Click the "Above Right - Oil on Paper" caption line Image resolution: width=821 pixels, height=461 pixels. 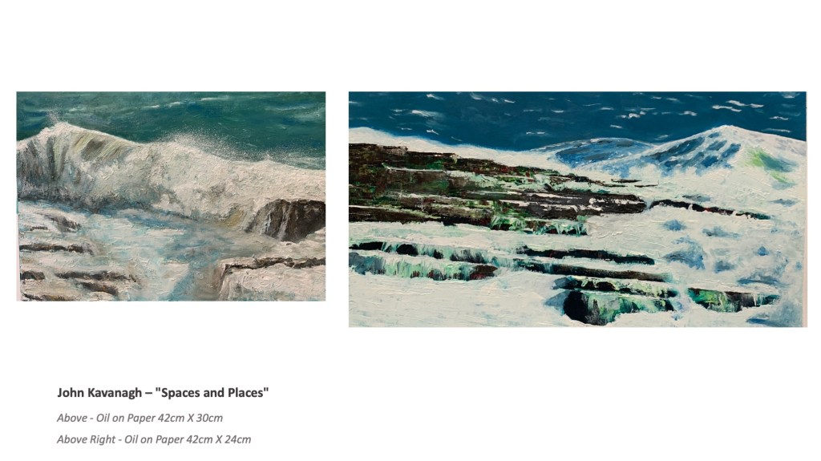(x=154, y=439)
